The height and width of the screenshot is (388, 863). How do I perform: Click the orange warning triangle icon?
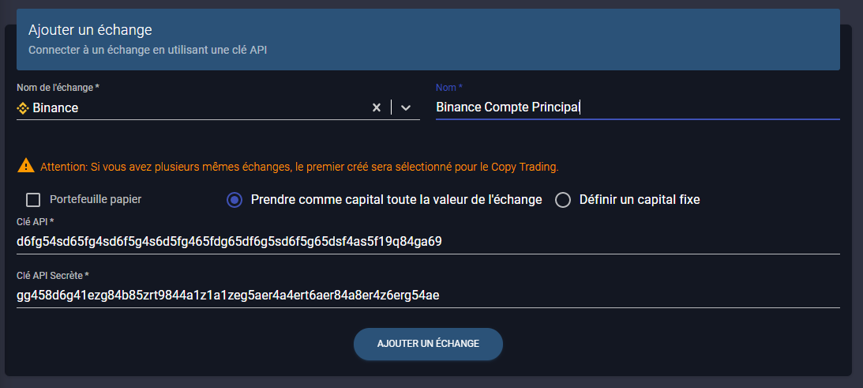click(26, 165)
